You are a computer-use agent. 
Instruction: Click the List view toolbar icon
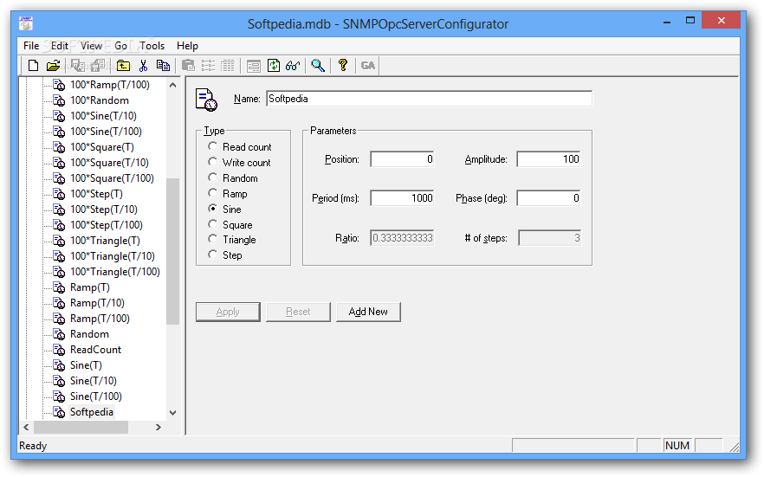coord(208,65)
